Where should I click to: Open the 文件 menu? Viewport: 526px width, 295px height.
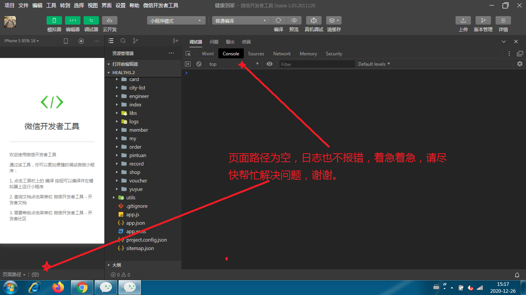tap(23, 5)
